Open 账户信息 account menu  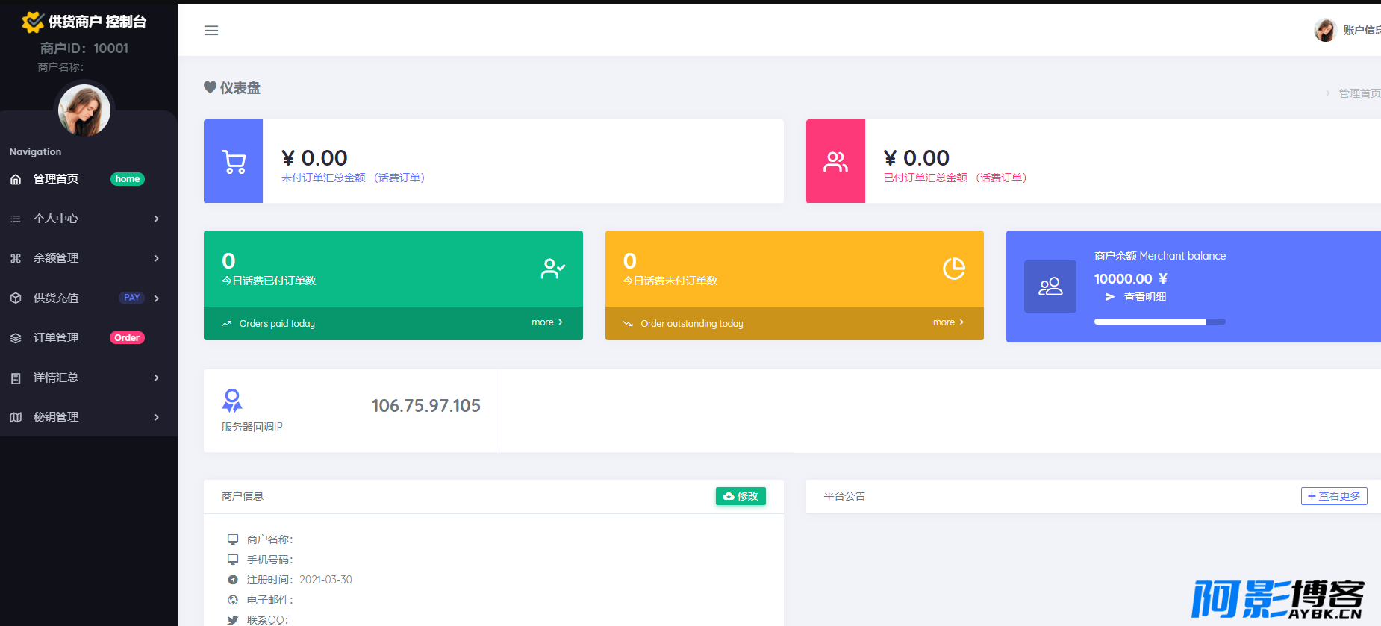coord(1362,31)
